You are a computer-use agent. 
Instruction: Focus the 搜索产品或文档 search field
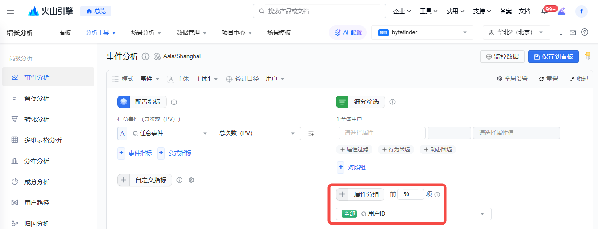[319, 11]
